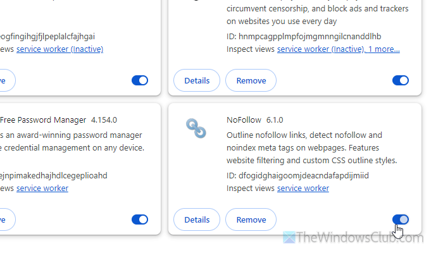Toggle off the Password Manager extension switch
This screenshot has height=253, width=443.
(140, 219)
